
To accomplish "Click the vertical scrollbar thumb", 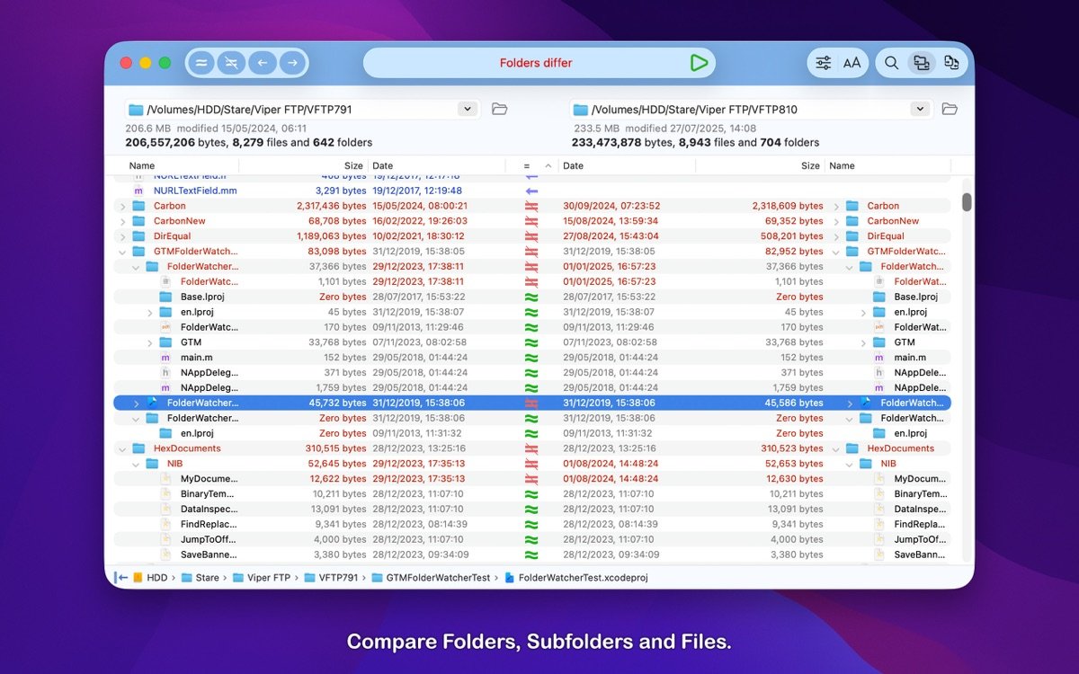I will click(x=967, y=202).
